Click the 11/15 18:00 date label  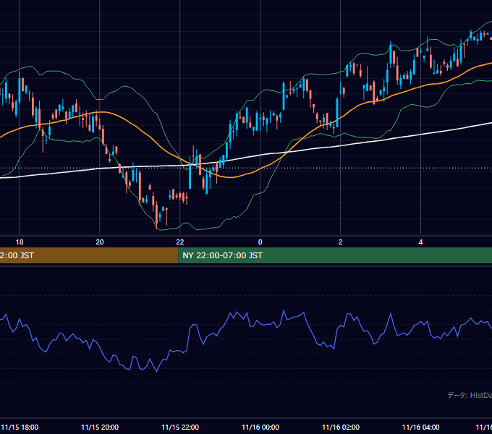(x=20, y=427)
